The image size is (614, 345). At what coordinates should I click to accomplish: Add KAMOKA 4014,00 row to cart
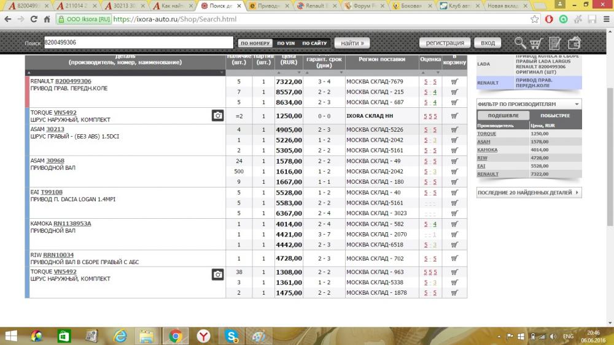[454, 224]
